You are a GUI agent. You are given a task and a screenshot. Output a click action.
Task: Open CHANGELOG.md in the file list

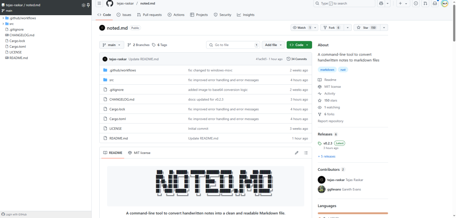pyautogui.click(x=122, y=100)
